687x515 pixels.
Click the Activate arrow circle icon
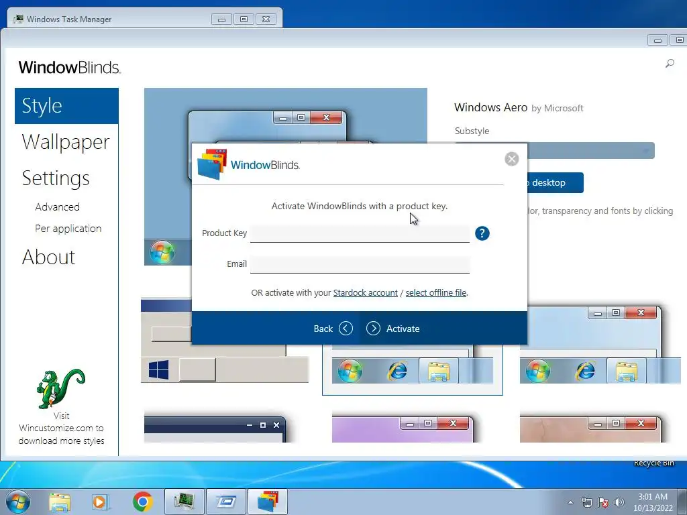(x=373, y=329)
